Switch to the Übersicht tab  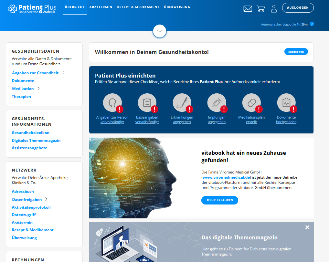coord(75,7)
